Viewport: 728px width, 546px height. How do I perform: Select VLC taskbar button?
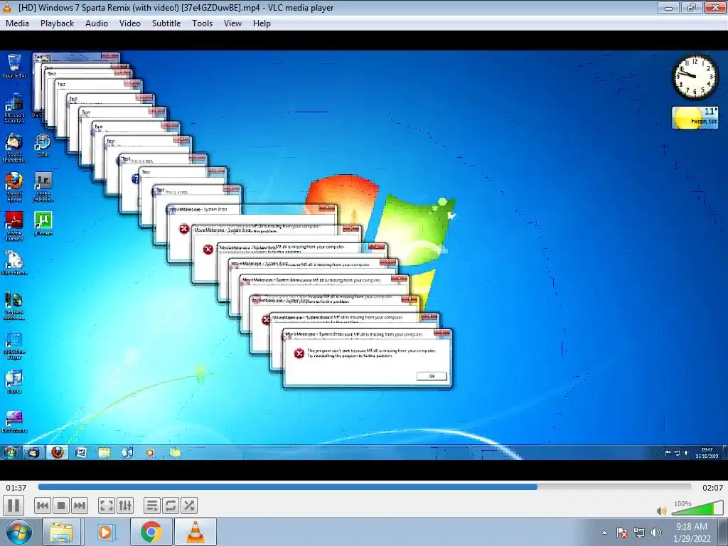(x=196, y=532)
